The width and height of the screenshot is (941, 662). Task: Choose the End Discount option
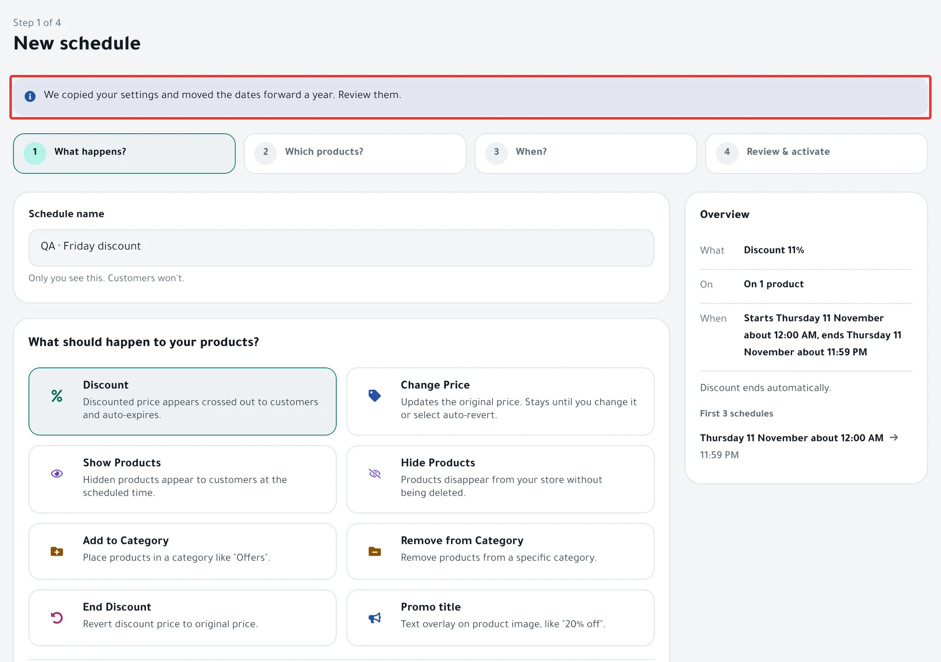(x=182, y=617)
